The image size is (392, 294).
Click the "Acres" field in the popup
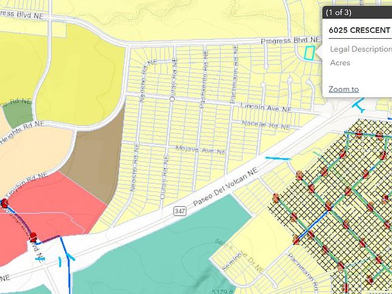click(x=340, y=63)
